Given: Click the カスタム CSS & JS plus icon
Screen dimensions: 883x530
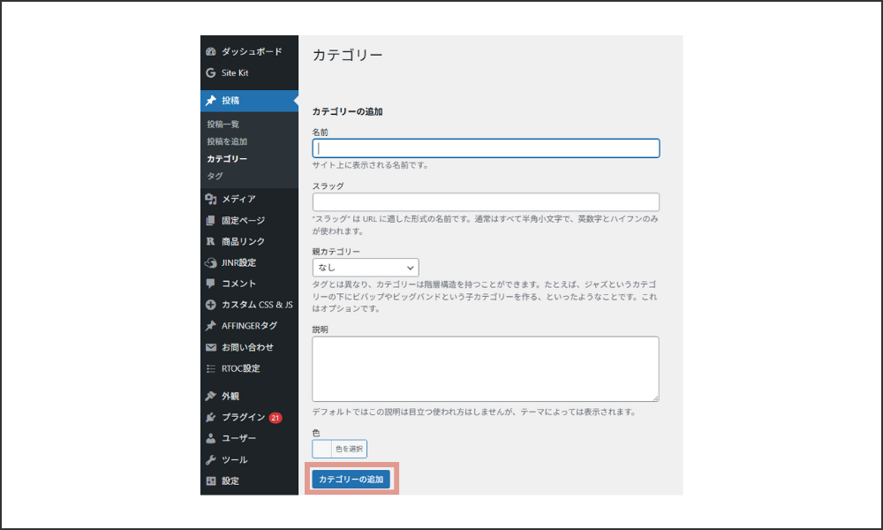Looking at the screenshot, I should pos(211,305).
